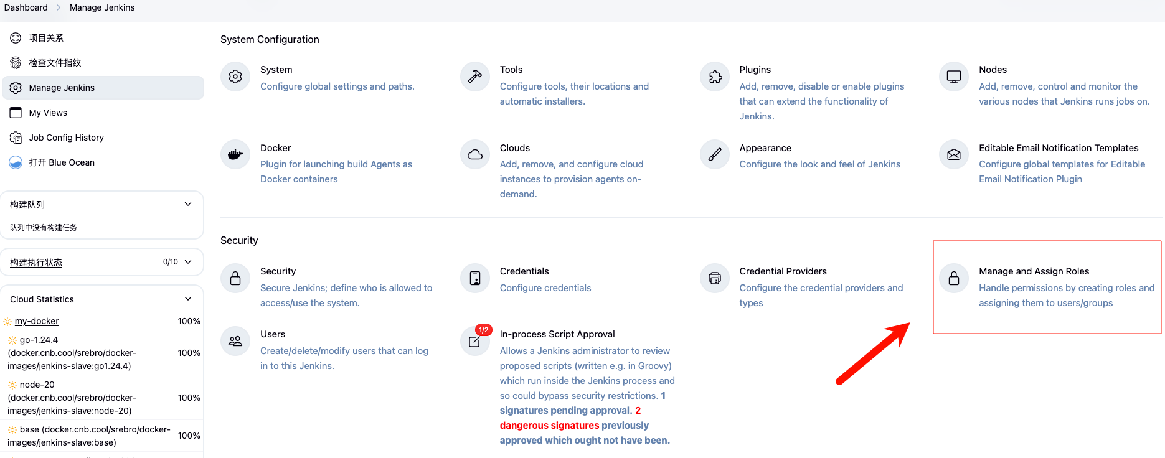This screenshot has width=1165, height=458.
Task: Open the Credentials icon
Action: point(475,278)
